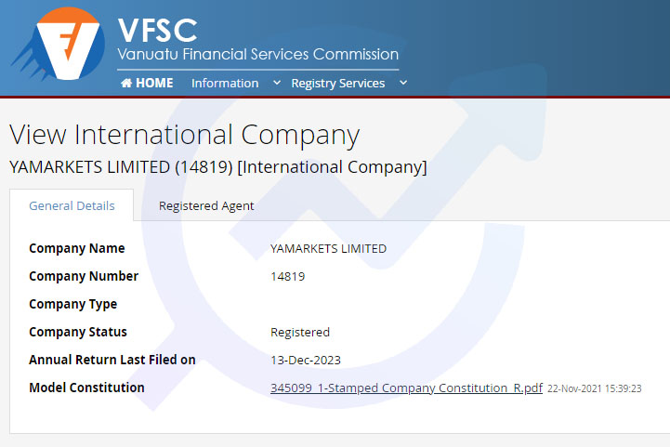Click the Registered company status value
Screen dimensions: 670x447
pyautogui.click(x=300, y=332)
